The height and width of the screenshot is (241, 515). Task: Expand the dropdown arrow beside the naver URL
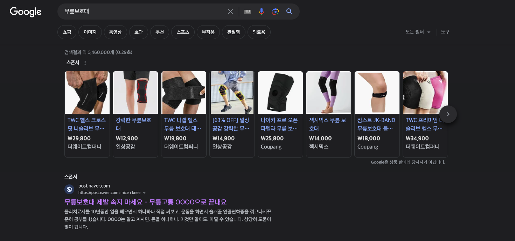pyautogui.click(x=144, y=193)
